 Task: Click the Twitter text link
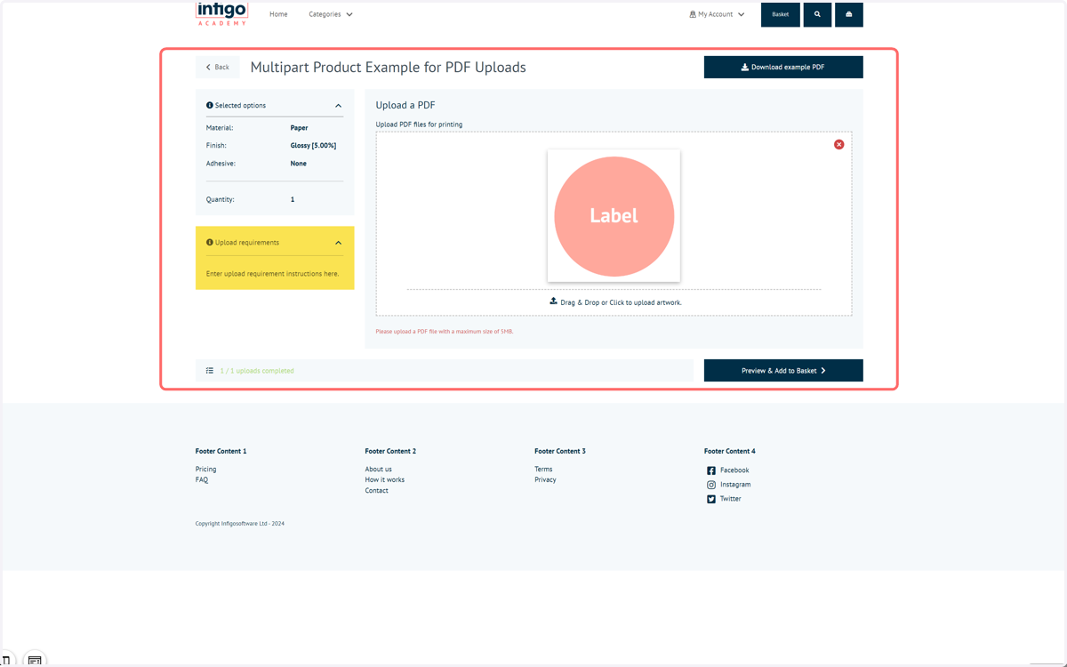click(x=731, y=499)
